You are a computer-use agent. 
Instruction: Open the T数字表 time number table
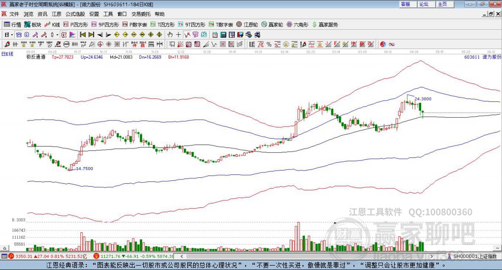coord(221,25)
